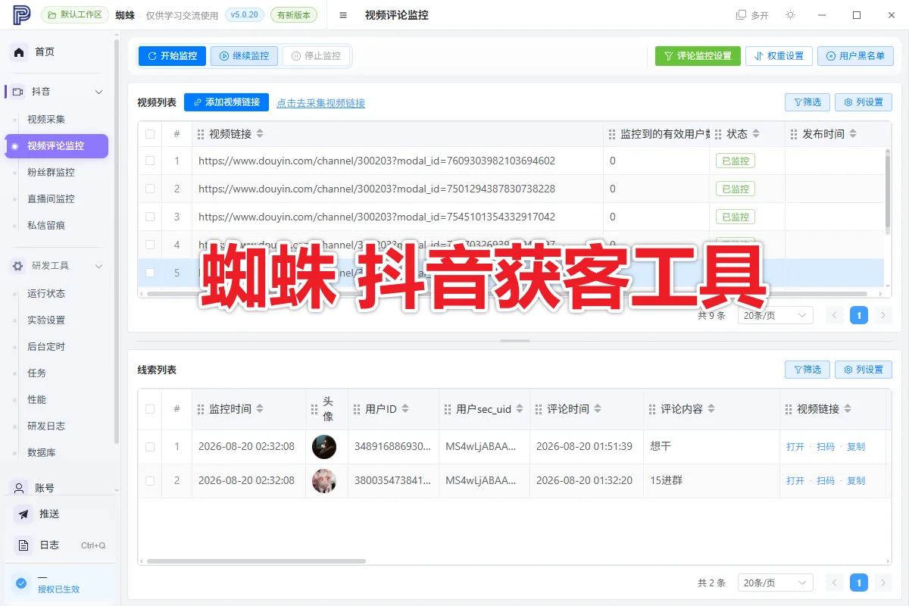Collapse the 研发工具 sidebar section
909x606 pixels.
(x=98, y=266)
